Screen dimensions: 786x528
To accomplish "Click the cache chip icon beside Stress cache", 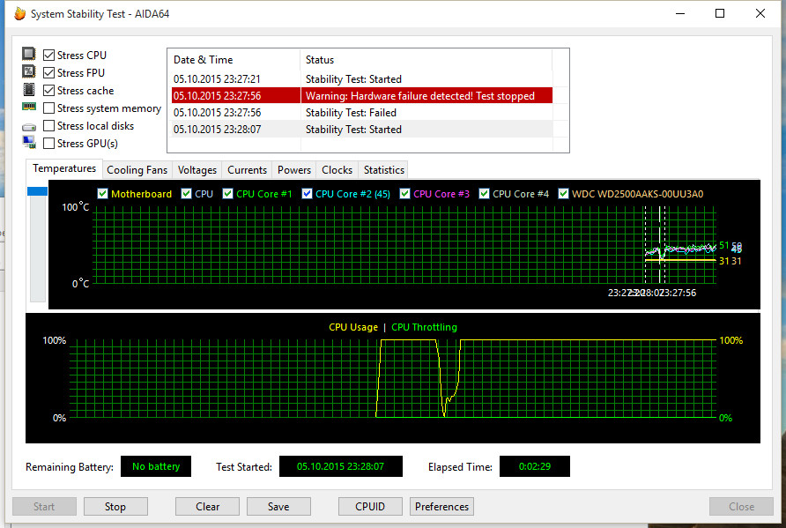I will (29, 89).
